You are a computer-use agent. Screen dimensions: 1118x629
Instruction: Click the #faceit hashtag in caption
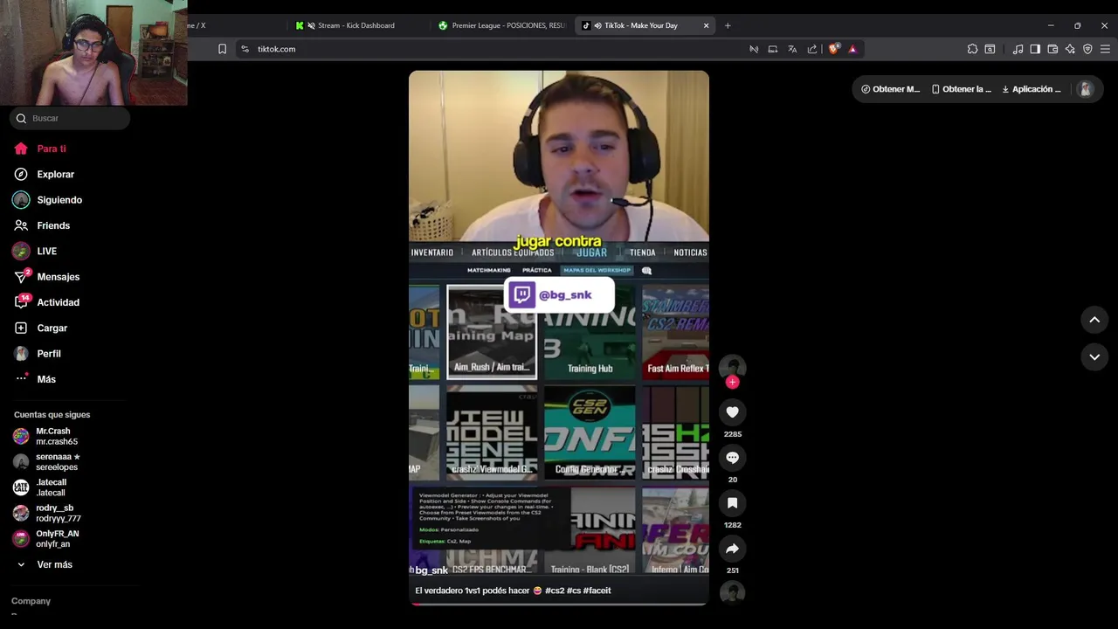597,591
